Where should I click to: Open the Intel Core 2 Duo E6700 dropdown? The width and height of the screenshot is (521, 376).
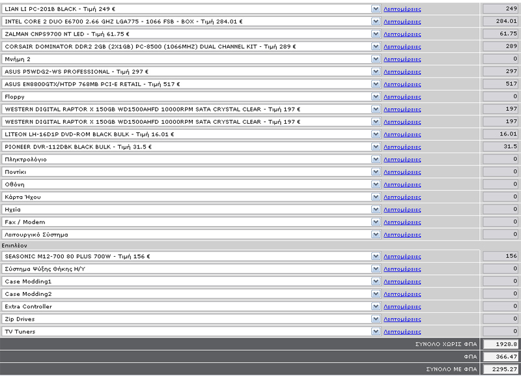click(376, 22)
